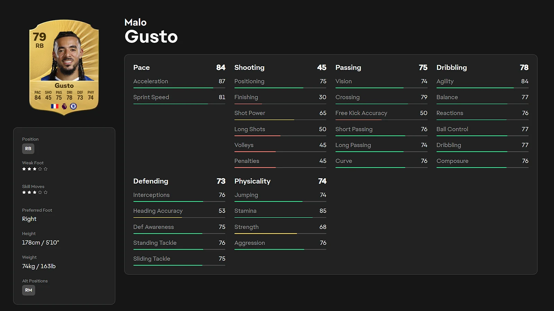Click the Gusto surname heading
The image size is (554, 311).
coord(151,37)
